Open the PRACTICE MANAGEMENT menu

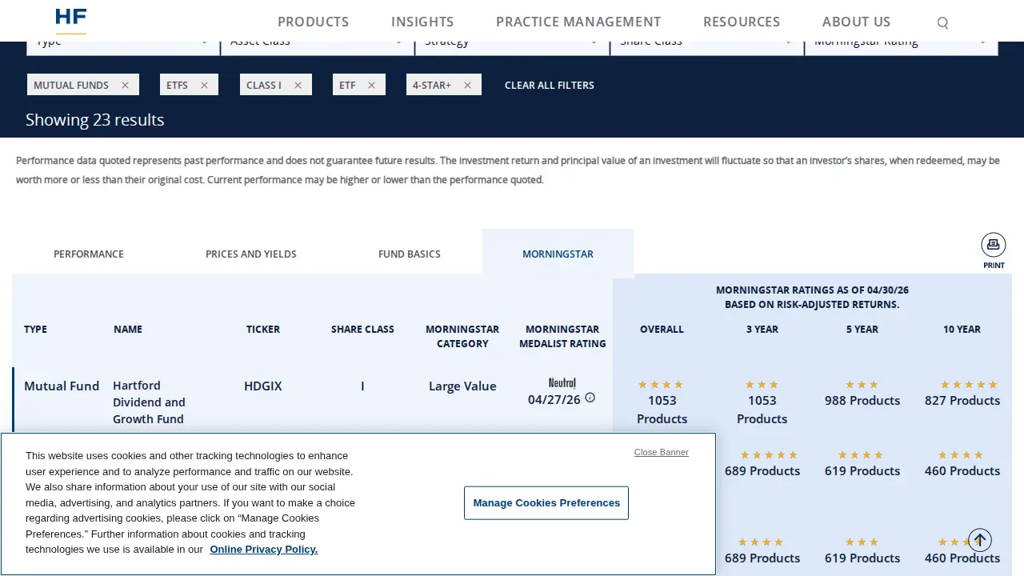(x=578, y=22)
